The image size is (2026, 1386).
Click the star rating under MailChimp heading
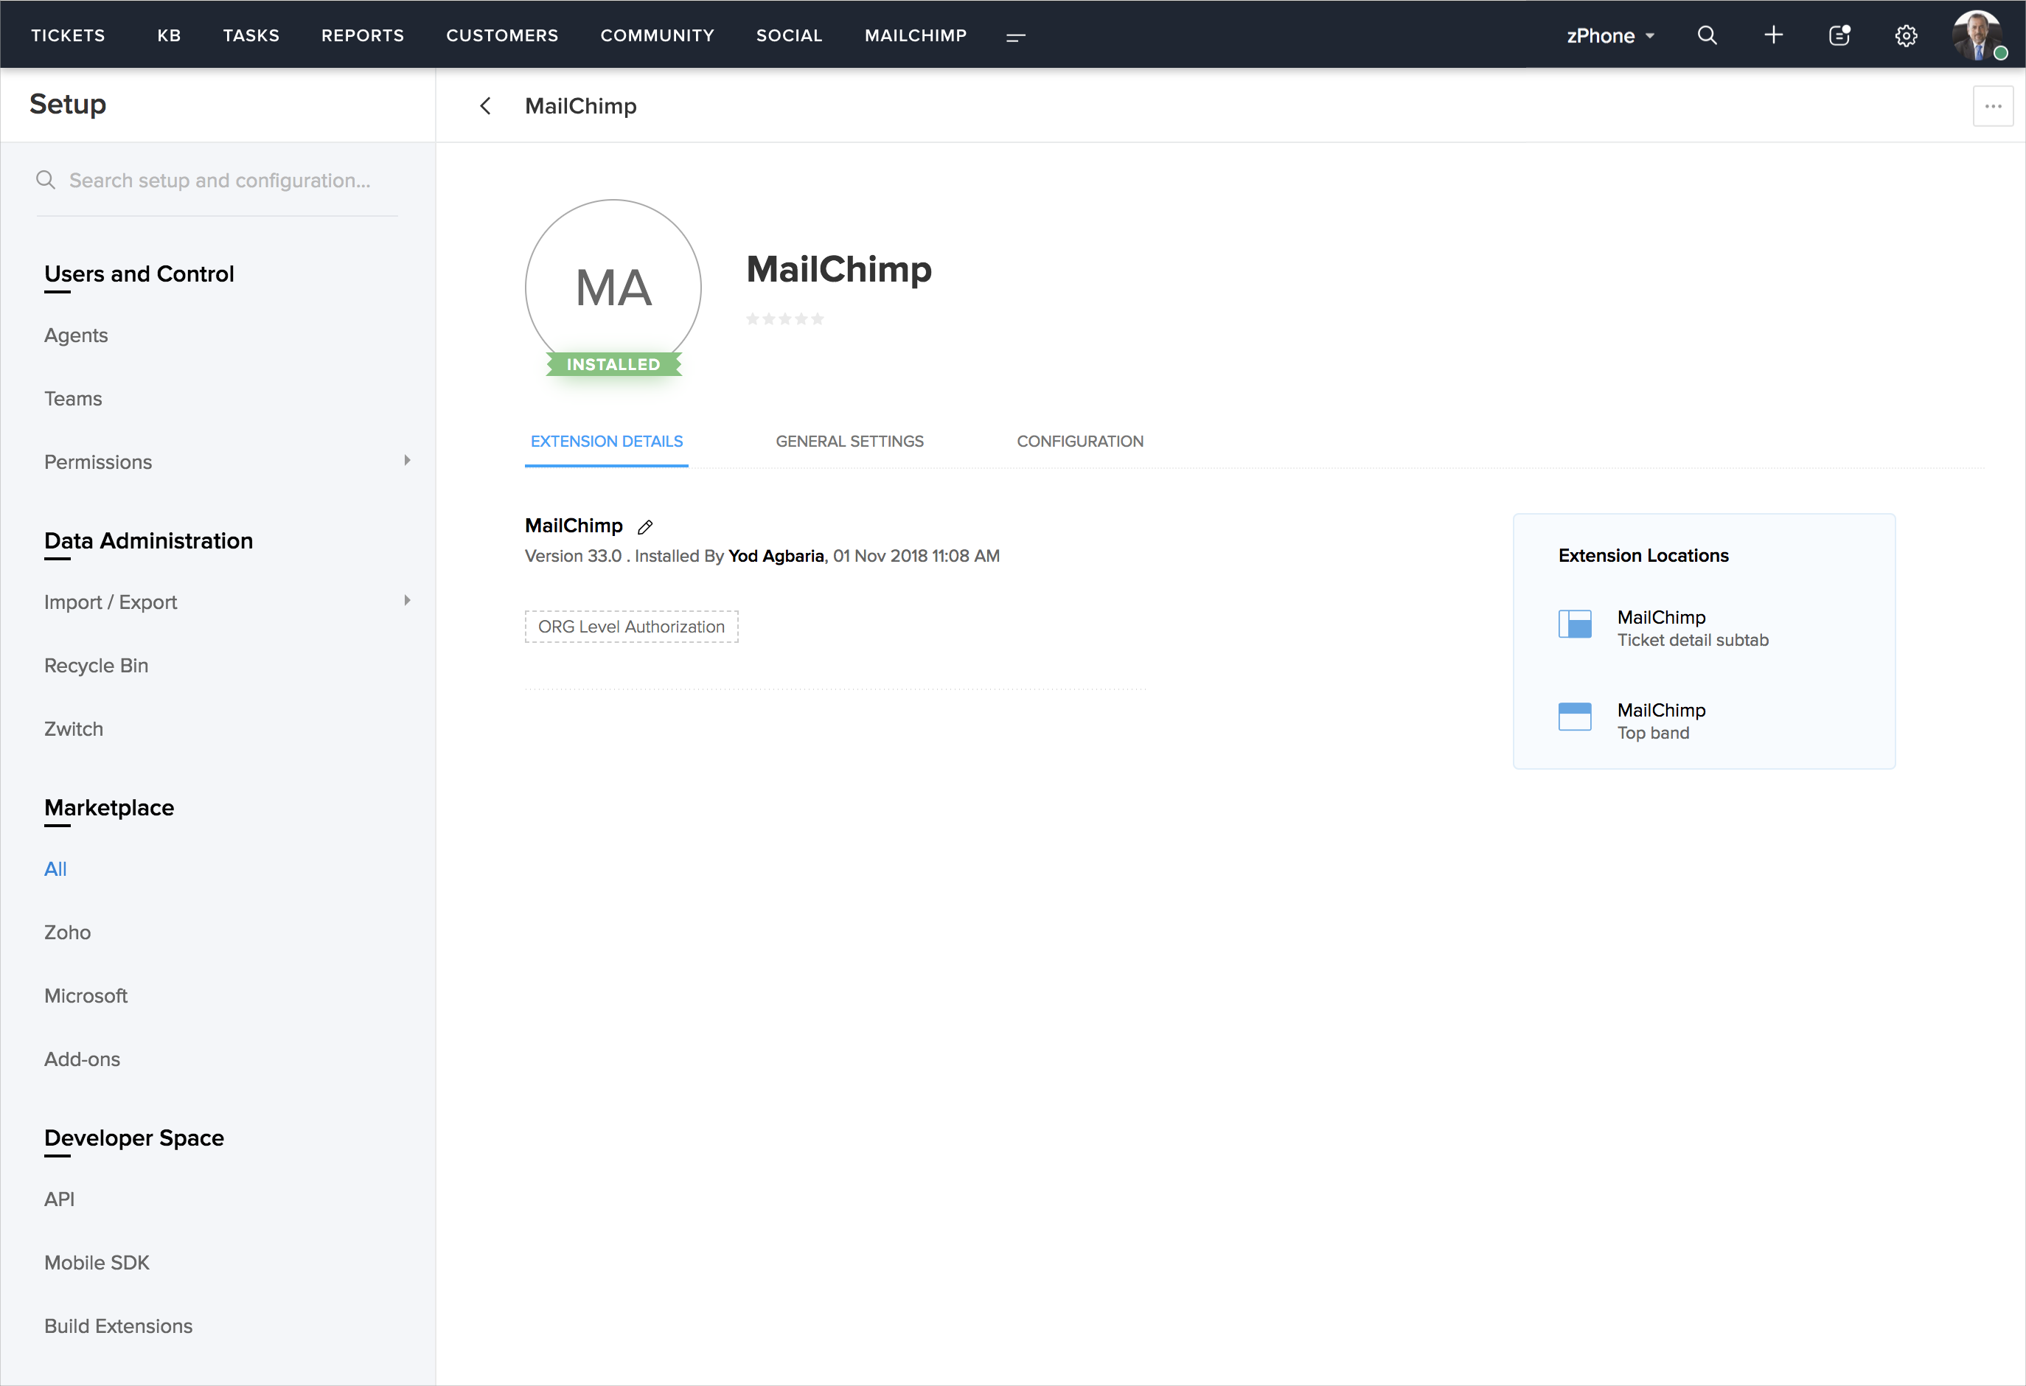(784, 319)
